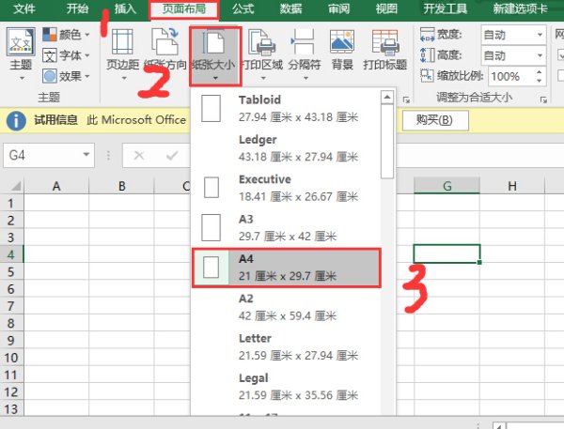Viewport: 564px width, 429px height.
Task: Switch to the View (视图) tab
Action: (386, 8)
